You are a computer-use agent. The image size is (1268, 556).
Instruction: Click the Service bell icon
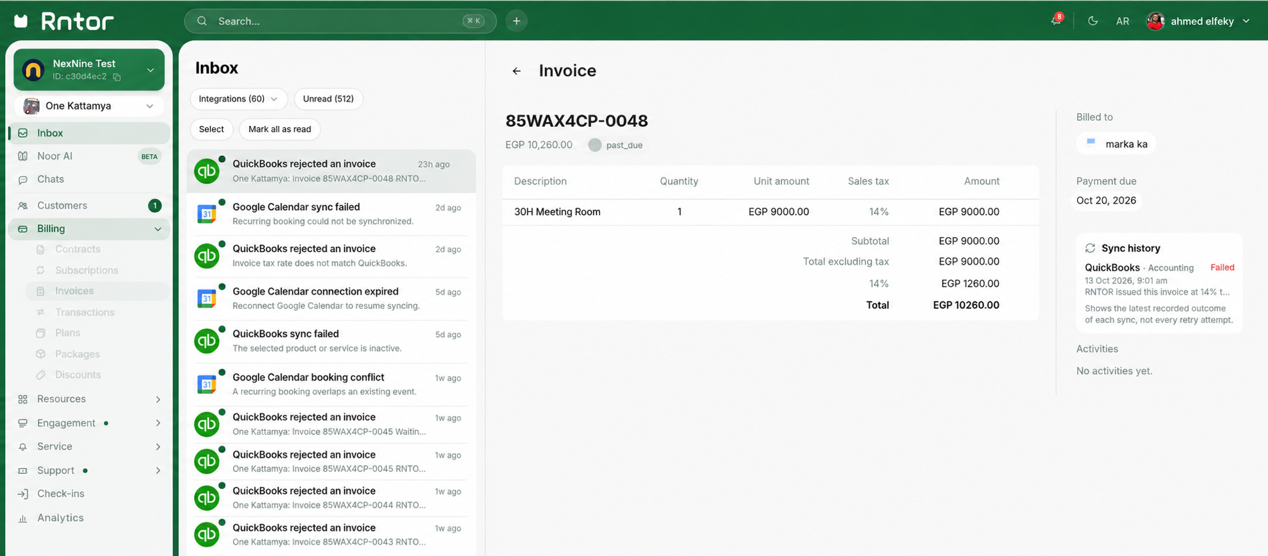pyautogui.click(x=23, y=447)
